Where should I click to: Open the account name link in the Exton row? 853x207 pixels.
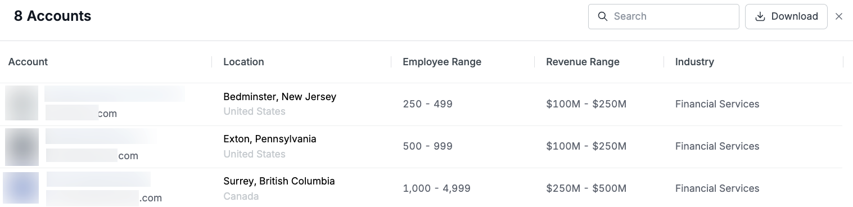click(x=101, y=136)
